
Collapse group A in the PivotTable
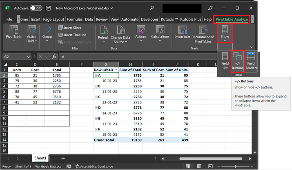(96, 75)
